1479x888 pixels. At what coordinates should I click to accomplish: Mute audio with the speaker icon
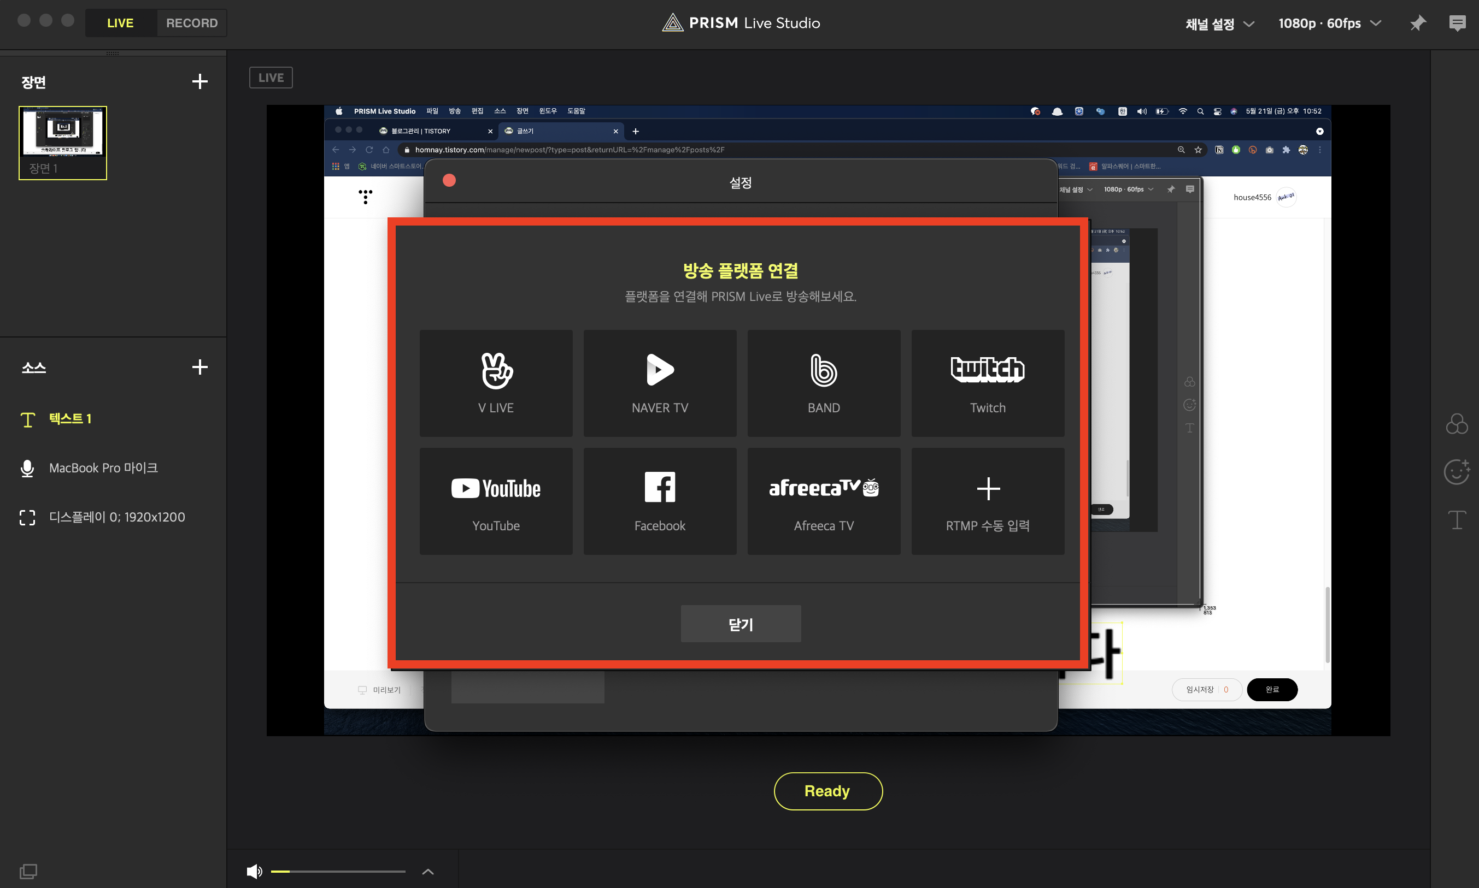[x=255, y=871]
